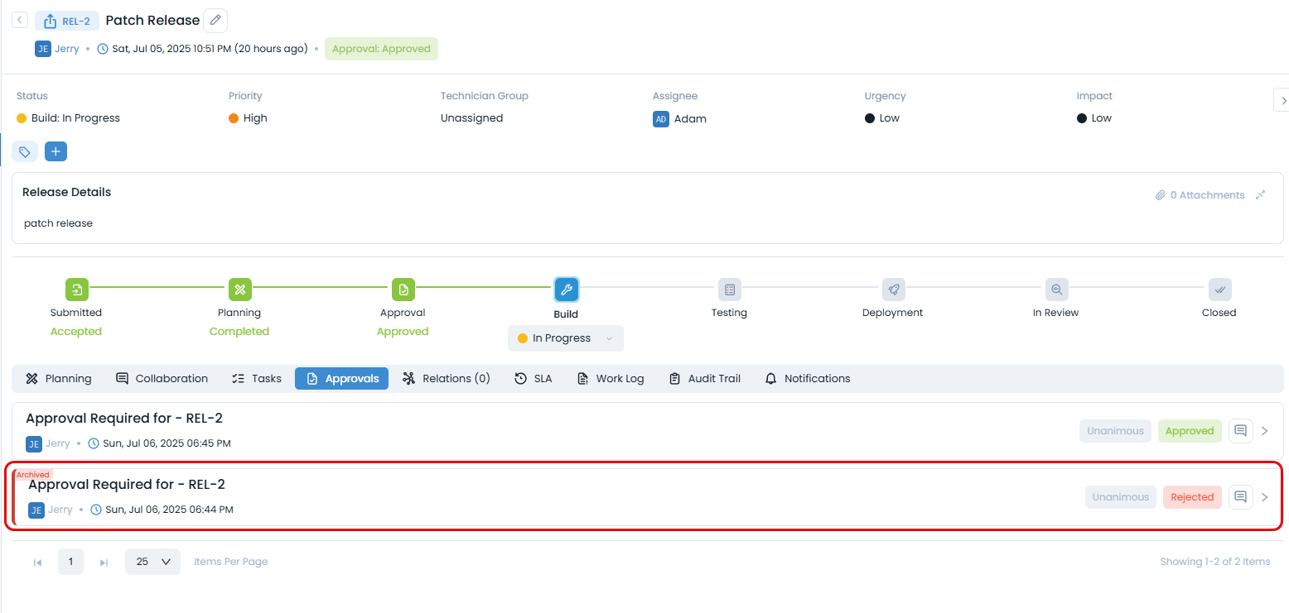Click the Closed stage icon
The height and width of the screenshot is (613, 1289).
coord(1219,290)
